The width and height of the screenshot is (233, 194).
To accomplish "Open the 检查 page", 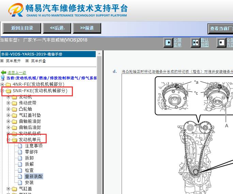I will [29, 170].
